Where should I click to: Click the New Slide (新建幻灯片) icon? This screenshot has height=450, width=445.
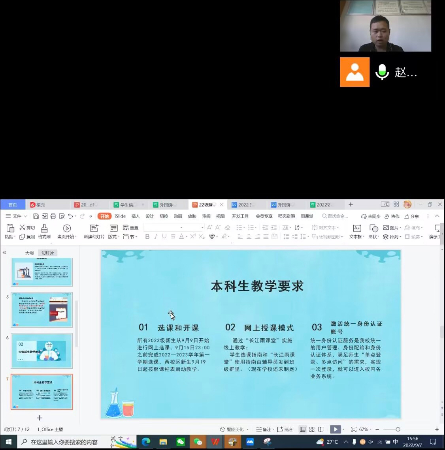click(x=94, y=229)
